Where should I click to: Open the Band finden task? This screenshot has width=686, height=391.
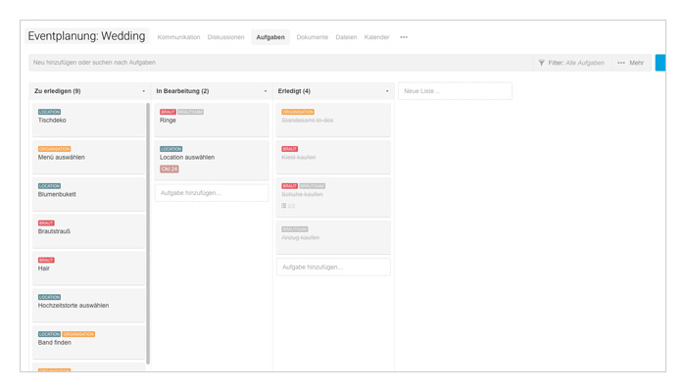click(89, 342)
